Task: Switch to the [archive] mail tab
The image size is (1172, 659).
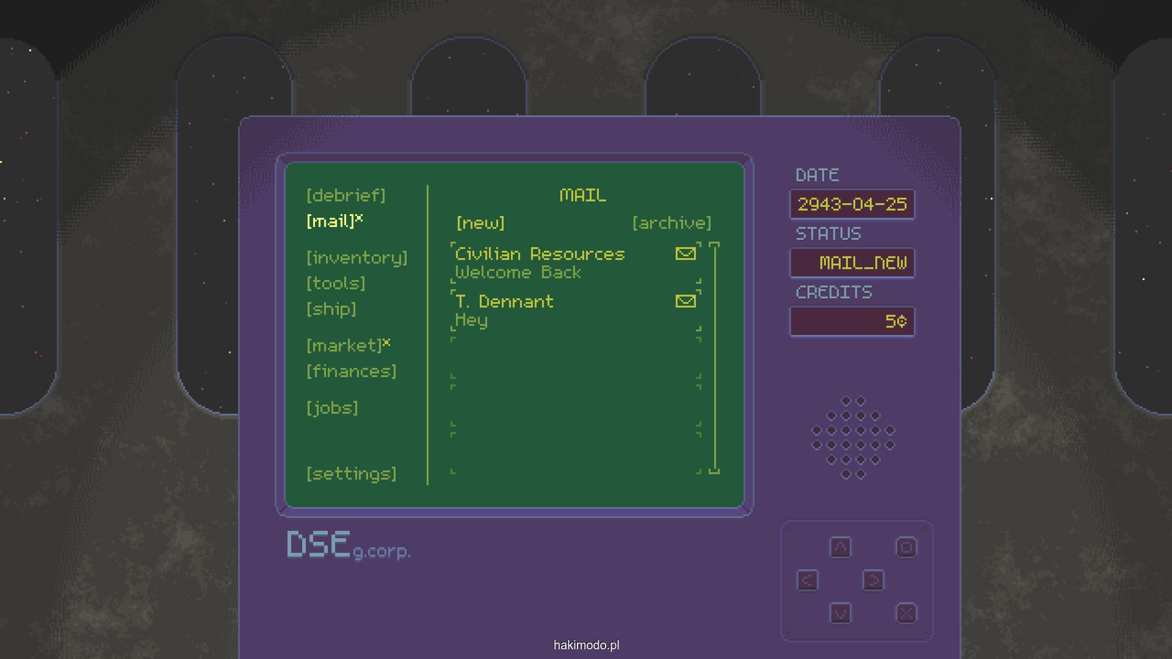Action: tap(671, 223)
